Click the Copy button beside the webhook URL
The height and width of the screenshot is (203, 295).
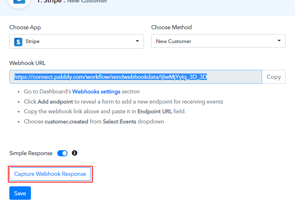pos(273,77)
